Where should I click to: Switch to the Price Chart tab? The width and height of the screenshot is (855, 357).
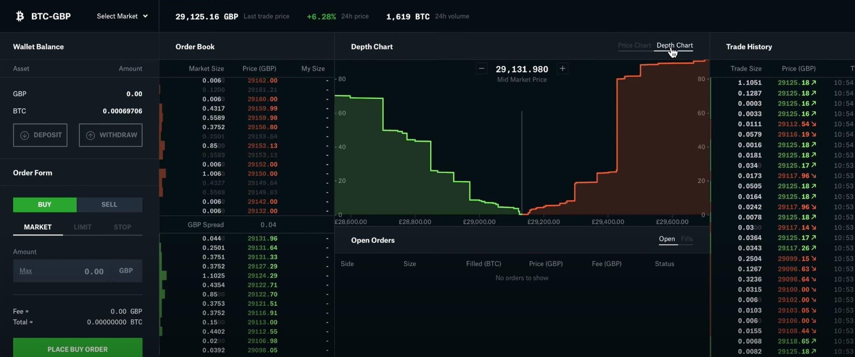click(634, 45)
